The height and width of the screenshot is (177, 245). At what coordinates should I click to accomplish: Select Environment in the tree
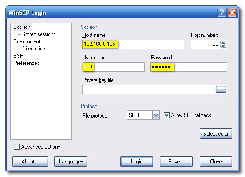tap(27, 41)
